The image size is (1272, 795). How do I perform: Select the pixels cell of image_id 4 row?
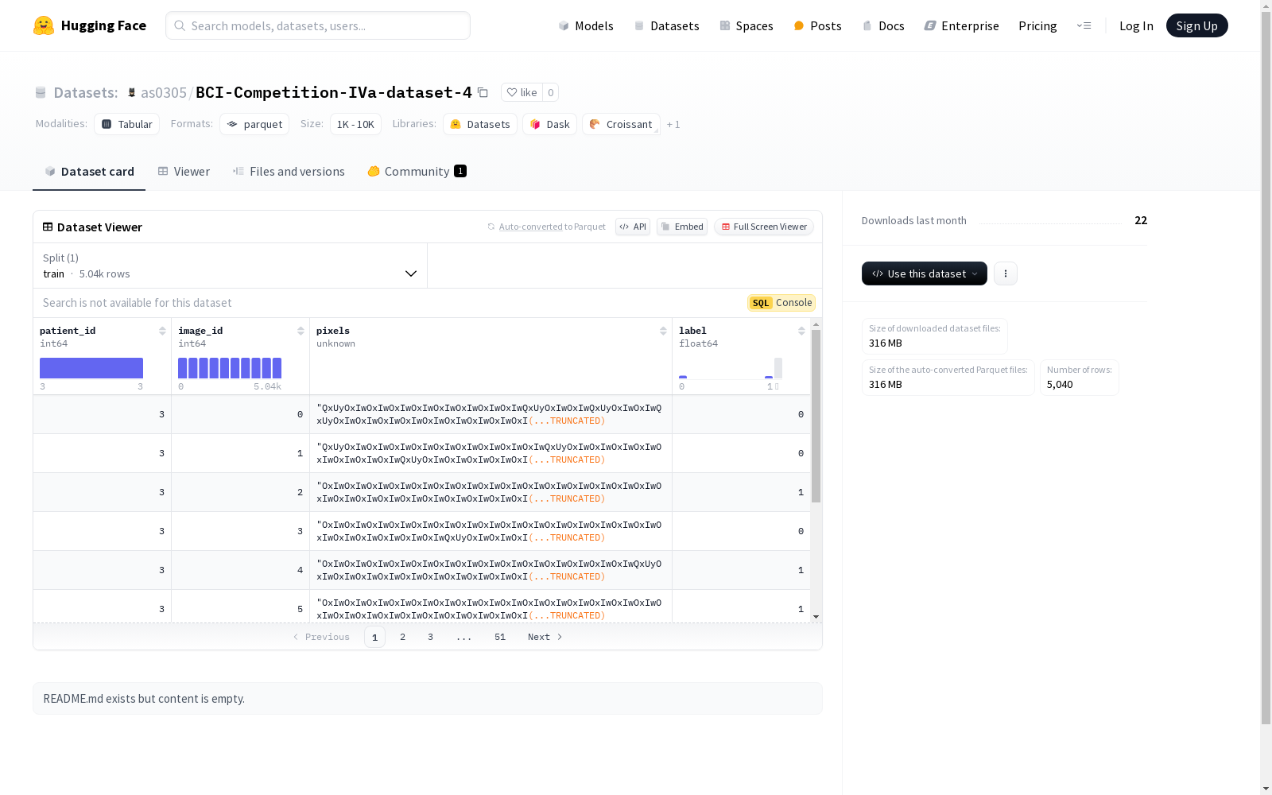[491, 570]
